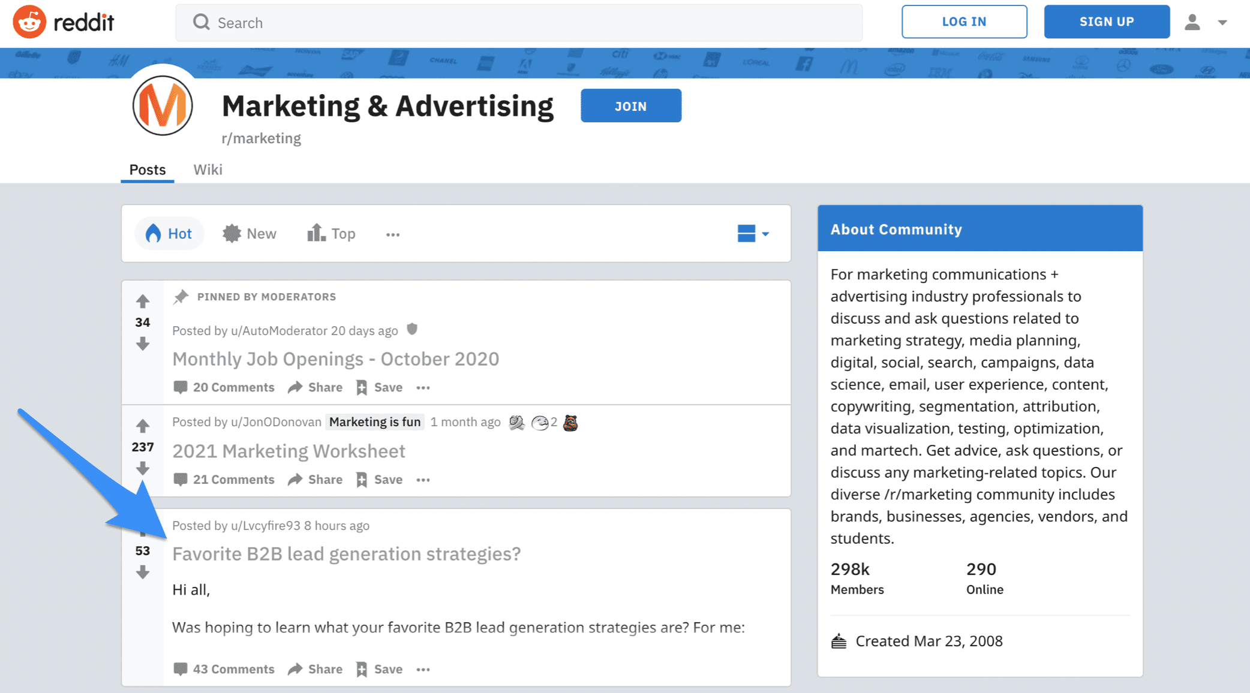Open Favorite B2B lead generation strategies post
Screen dimensions: 1250x693
tap(347, 553)
